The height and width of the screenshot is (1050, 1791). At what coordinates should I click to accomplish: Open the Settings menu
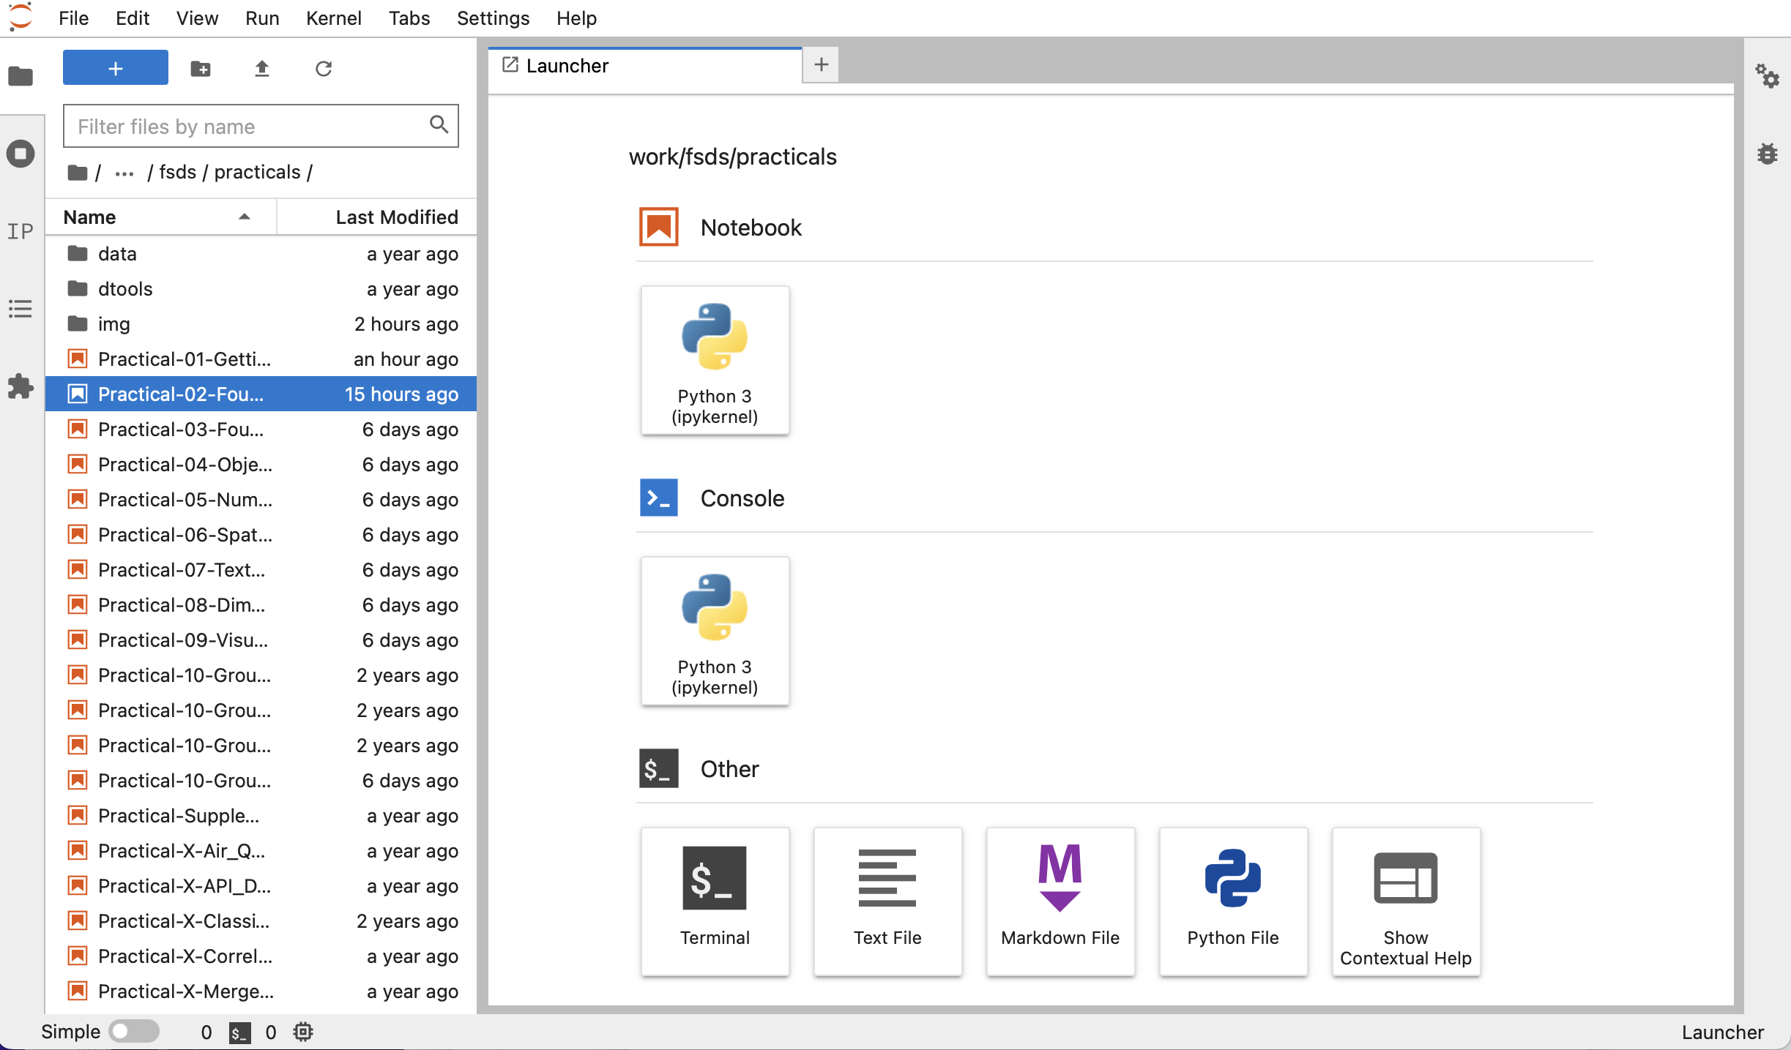(x=494, y=18)
